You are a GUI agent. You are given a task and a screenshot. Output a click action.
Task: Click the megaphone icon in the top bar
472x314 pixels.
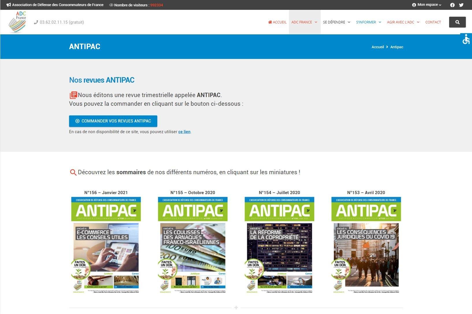9,5
